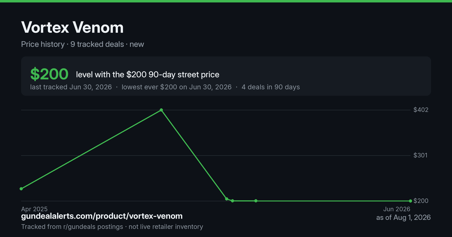Click the 'Tracked from r/gundeals postings' note
The height and width of the screenshot is (237, 452).
pyautogui.click(x=72, y=227)
